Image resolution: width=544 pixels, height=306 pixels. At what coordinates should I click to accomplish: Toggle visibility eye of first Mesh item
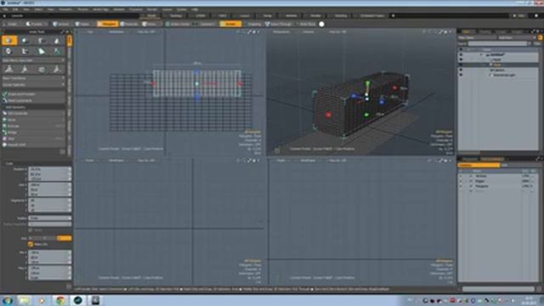coord(461,59)
